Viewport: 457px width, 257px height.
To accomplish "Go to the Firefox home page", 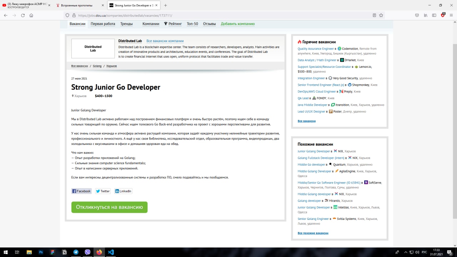I will [x=31, y=15].
